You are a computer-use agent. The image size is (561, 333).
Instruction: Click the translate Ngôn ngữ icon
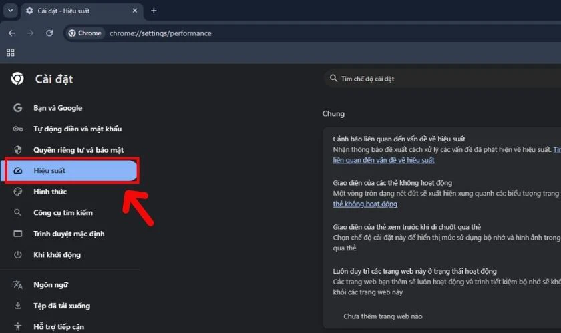17,285
